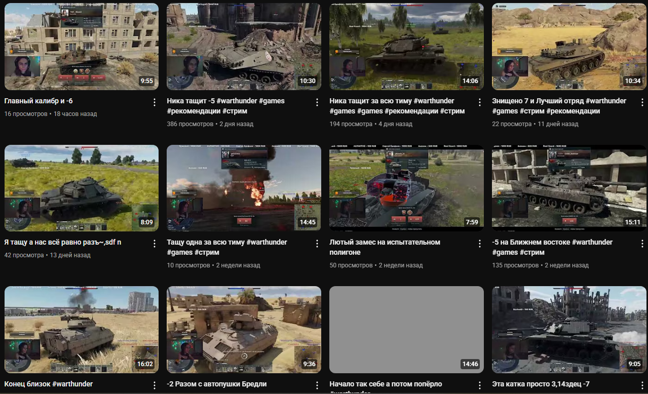The height and width of the screenshot is (394, 648).
Task: Click '50 просмотров • 2 недели назад' text
Action: (376, 265)
